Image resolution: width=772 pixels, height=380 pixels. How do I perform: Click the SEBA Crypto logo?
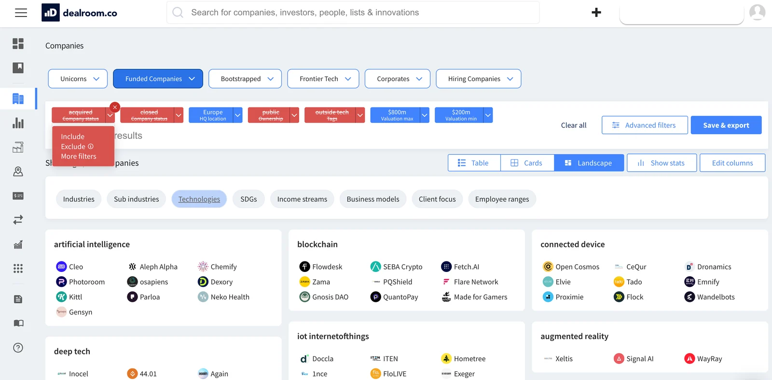[375, 267]
